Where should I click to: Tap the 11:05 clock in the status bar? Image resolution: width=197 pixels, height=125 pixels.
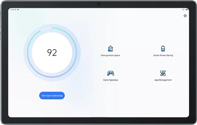(12, 9)
